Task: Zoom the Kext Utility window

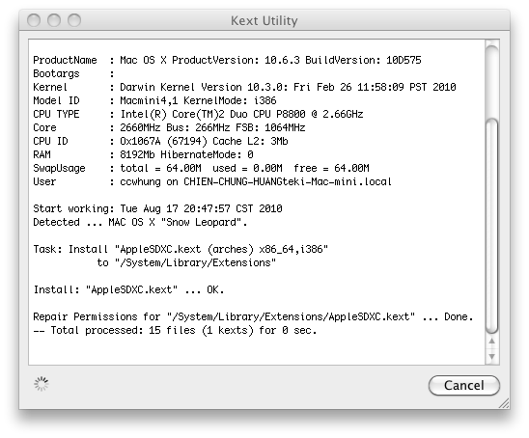Action: click(x=74, y=20)
